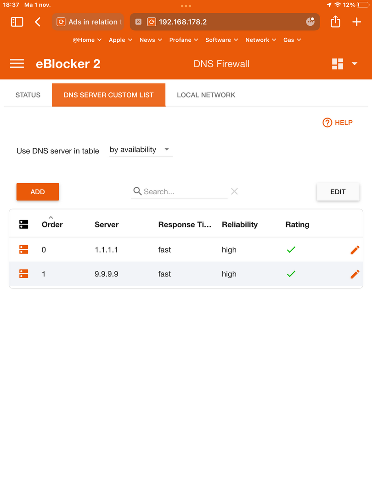Click the server icon for 1.1.1.1

point(24,249)
